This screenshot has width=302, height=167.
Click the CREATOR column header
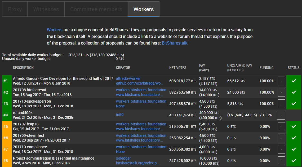point(123,68)
